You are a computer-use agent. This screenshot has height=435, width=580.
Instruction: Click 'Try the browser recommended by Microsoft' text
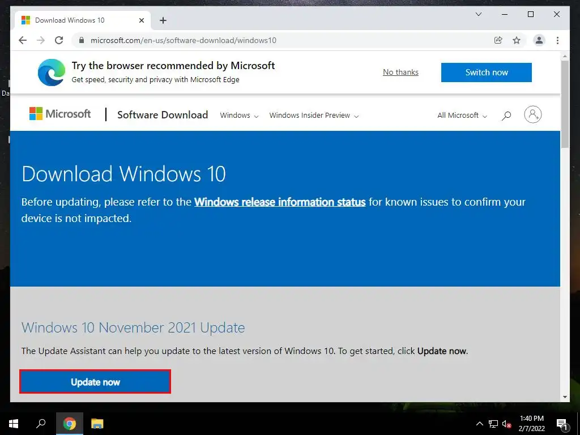(173, 66)
